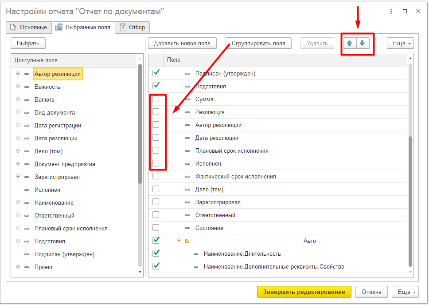
Task: Select Подготовил in available fields list
Action: [50, 242]
